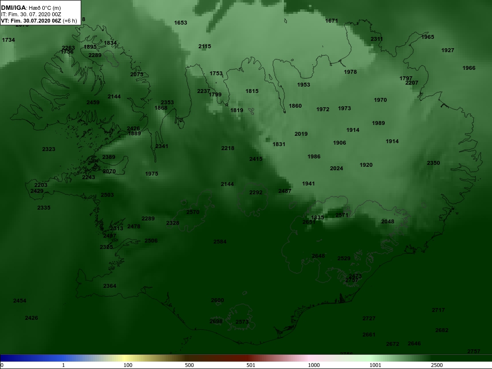Select the number 2503 on the map
492x369 pixels.
point(107,195)
